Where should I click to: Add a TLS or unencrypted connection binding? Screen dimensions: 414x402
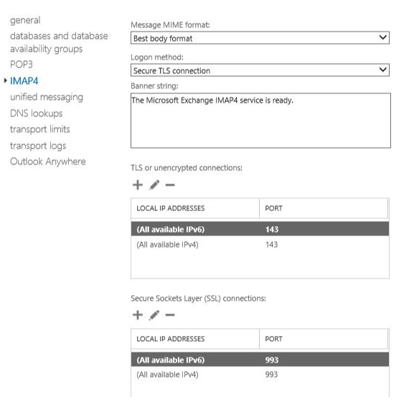tap(138, 185)
